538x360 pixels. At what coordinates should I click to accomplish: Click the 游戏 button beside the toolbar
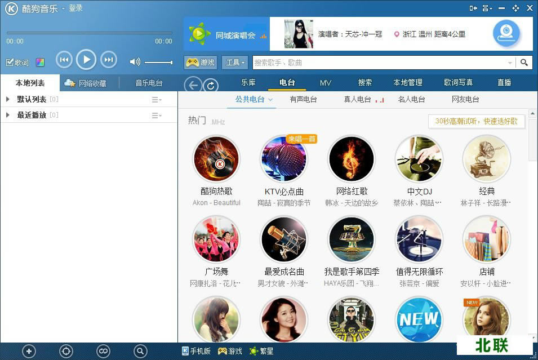(201, 63)
